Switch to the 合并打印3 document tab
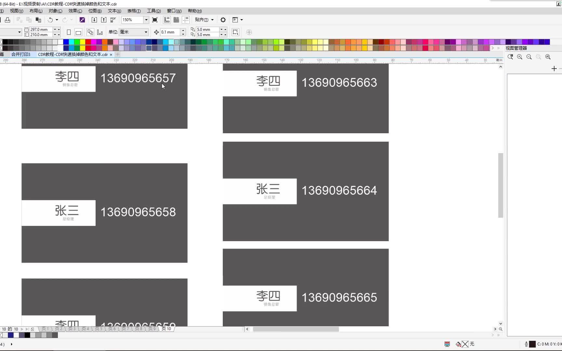562x351 pixels. click(x=21, y=54)
